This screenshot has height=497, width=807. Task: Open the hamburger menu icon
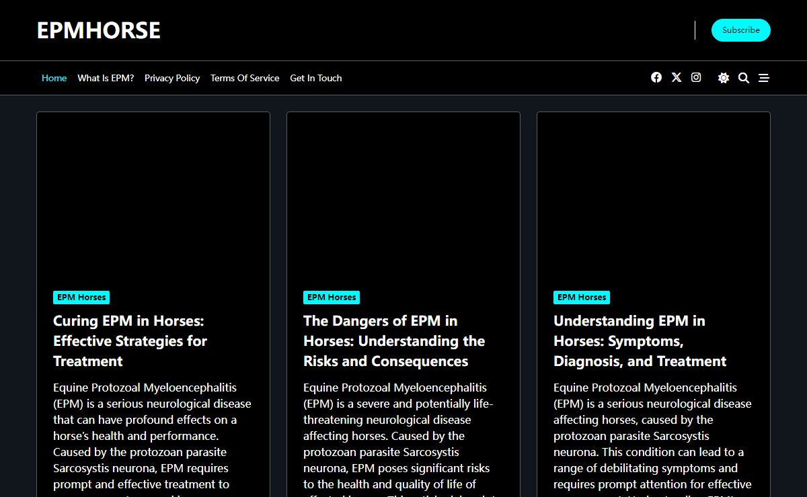pyautogui.click(x=764, y=78)
